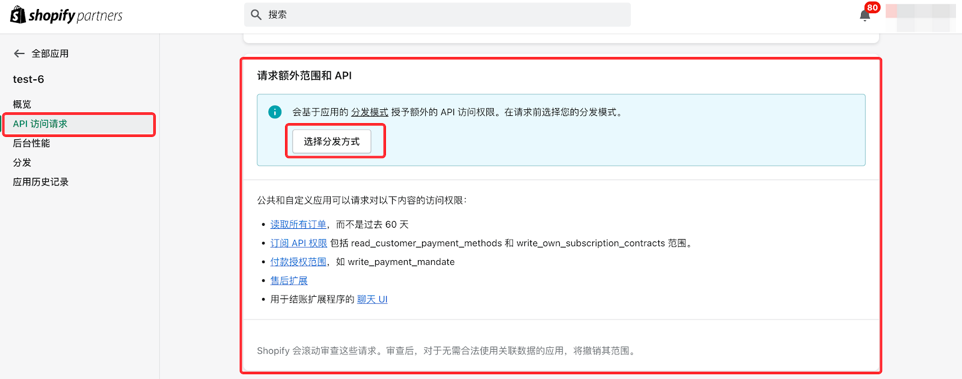The width and height of the screenshot is (962, 379).
Task: Click the magnifier search icon
Action: (x=256, y=15)
